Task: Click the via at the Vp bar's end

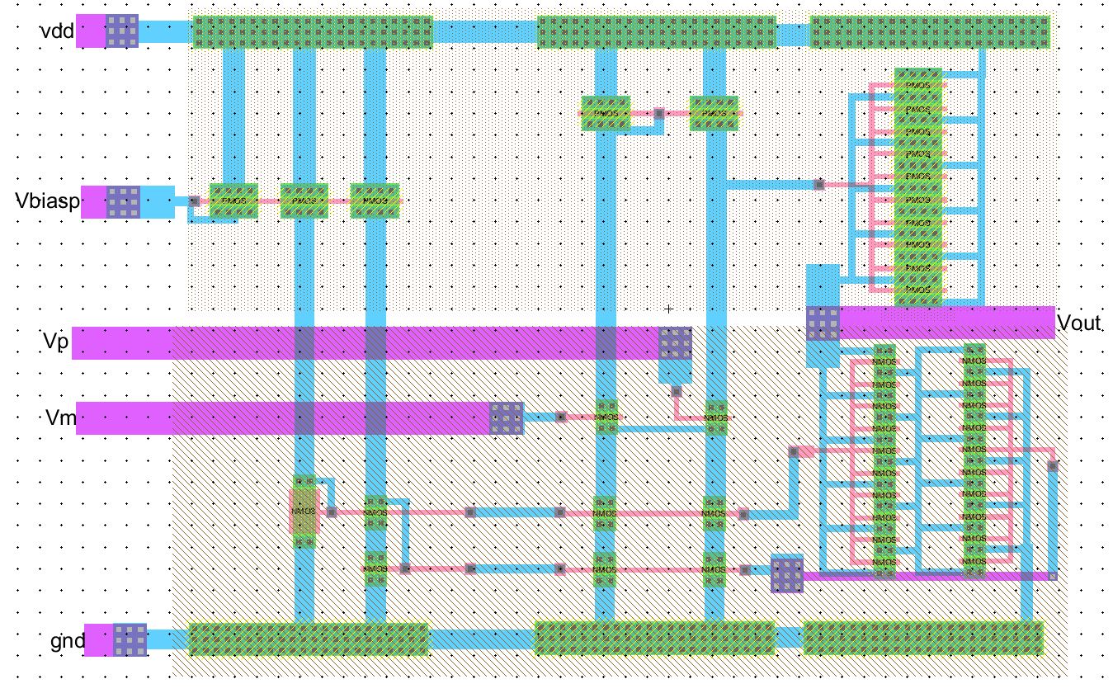Action: 675,342
